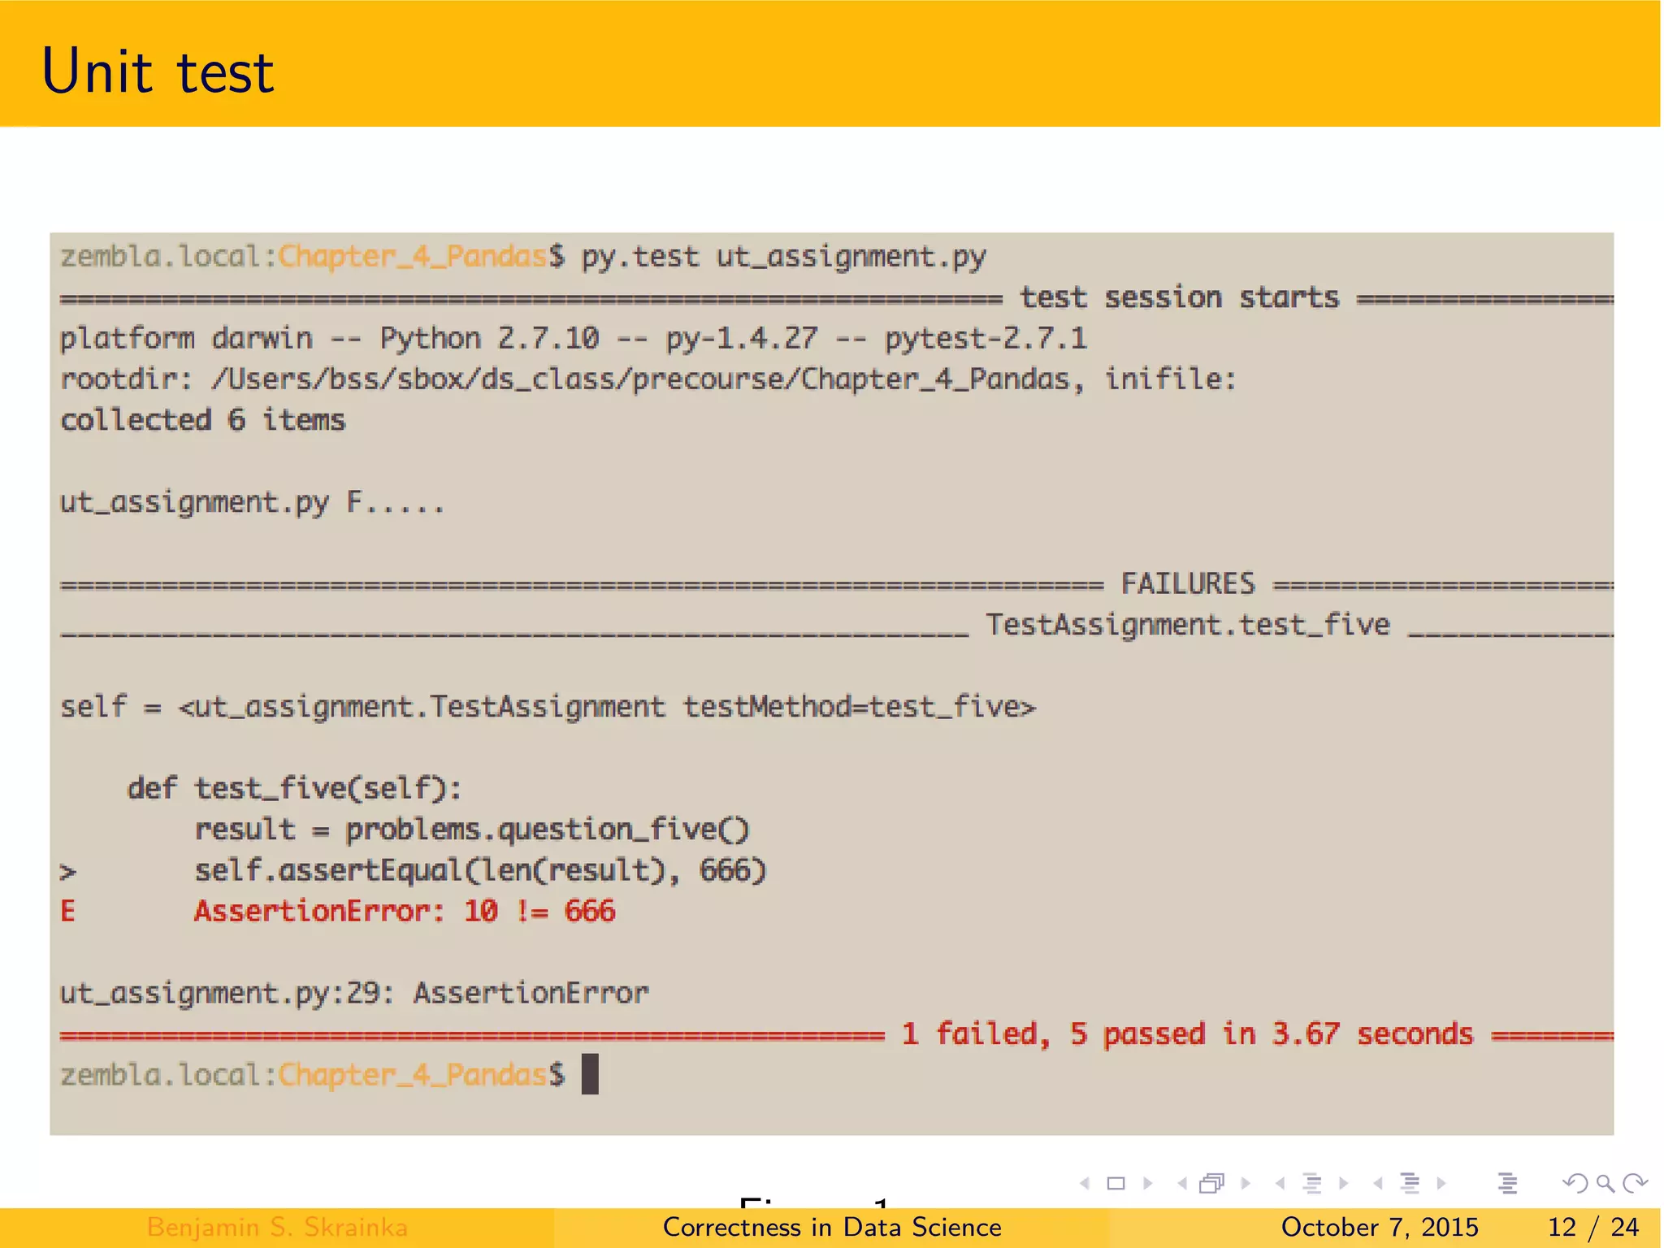Click the terminal cursor block at final prompt
Image resolution: width=1664 pixels, height=1248 pixels.
[590, 1074]
